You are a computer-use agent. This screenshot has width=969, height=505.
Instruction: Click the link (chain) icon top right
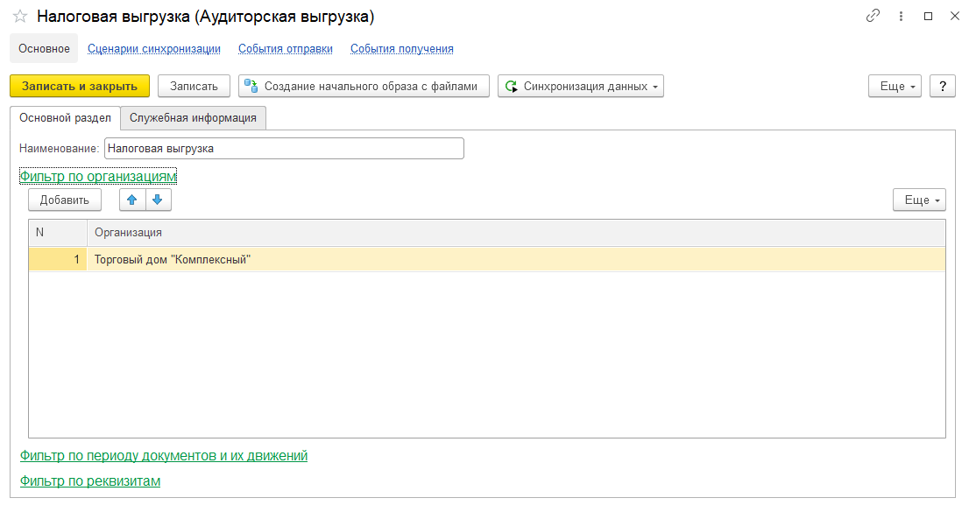pos(872,16)
